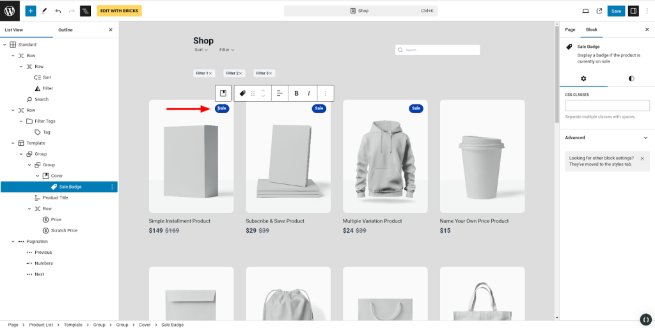Click the Bold formatting button
The height and width of the screenshot is (328, 655).
coord(296,93)
